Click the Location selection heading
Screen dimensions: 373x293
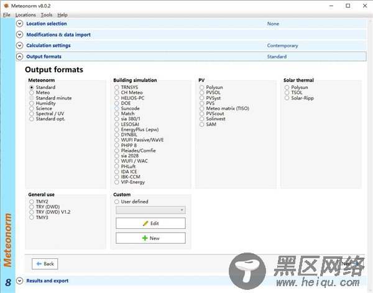tap(47, 24)
